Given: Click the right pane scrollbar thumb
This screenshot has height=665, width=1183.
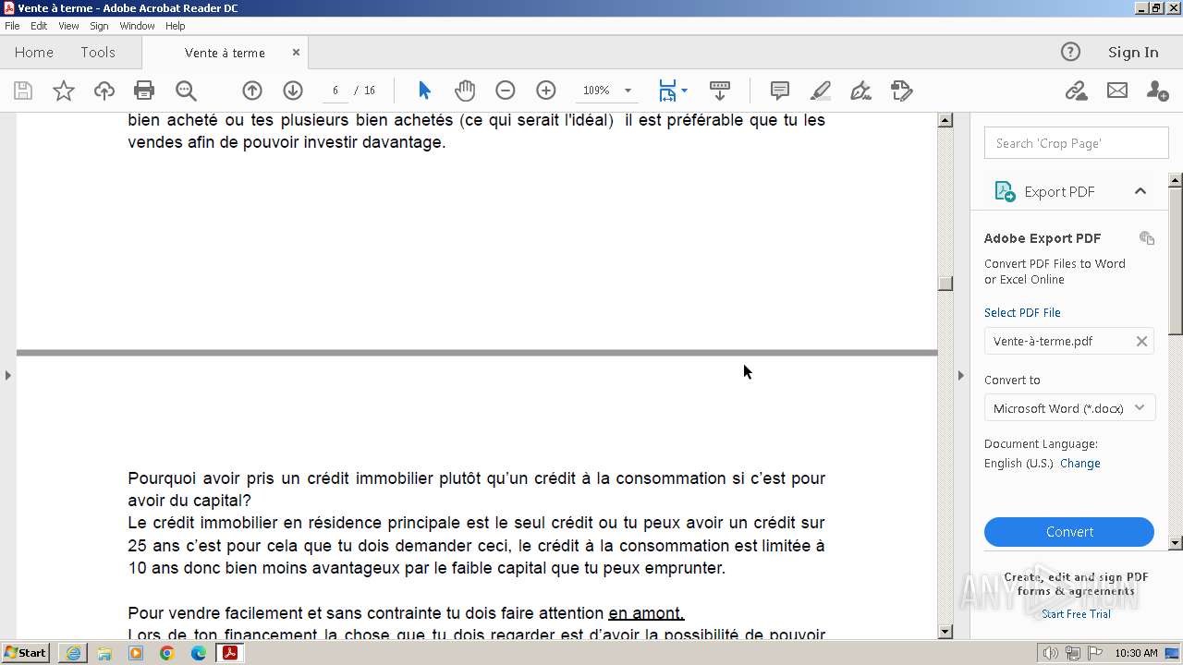Looking at the screenshot, I should pyautogui.click(x=1176, y=260).
